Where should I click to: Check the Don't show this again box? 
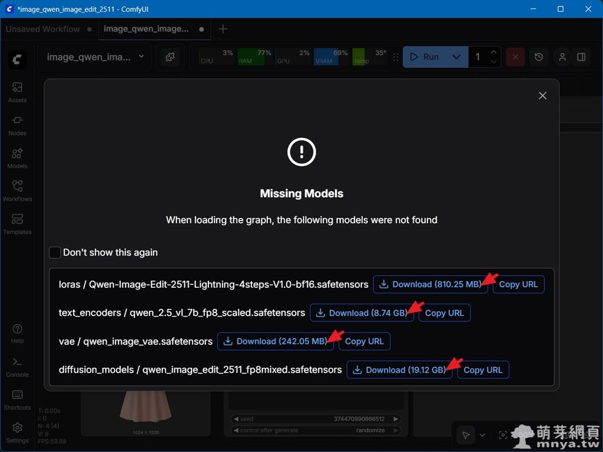(x=55, y=252)
